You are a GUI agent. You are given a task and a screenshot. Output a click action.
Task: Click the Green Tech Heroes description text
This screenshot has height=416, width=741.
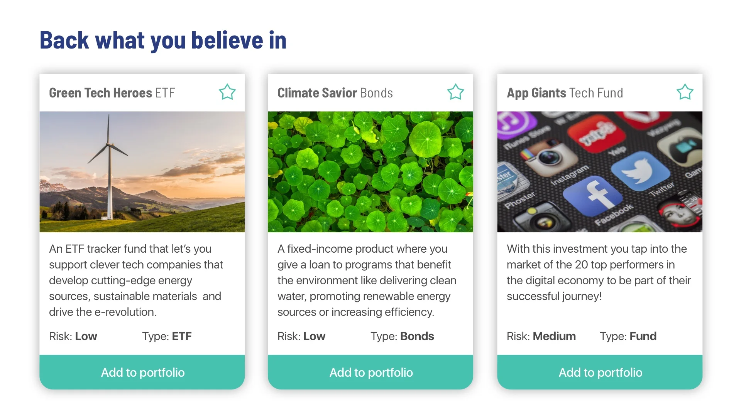[136, 280]
